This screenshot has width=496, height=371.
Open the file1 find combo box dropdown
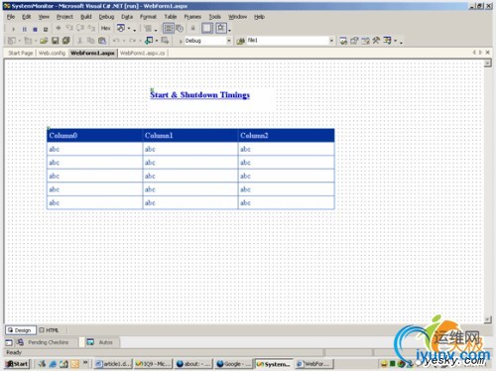click(x=331, y=41)
